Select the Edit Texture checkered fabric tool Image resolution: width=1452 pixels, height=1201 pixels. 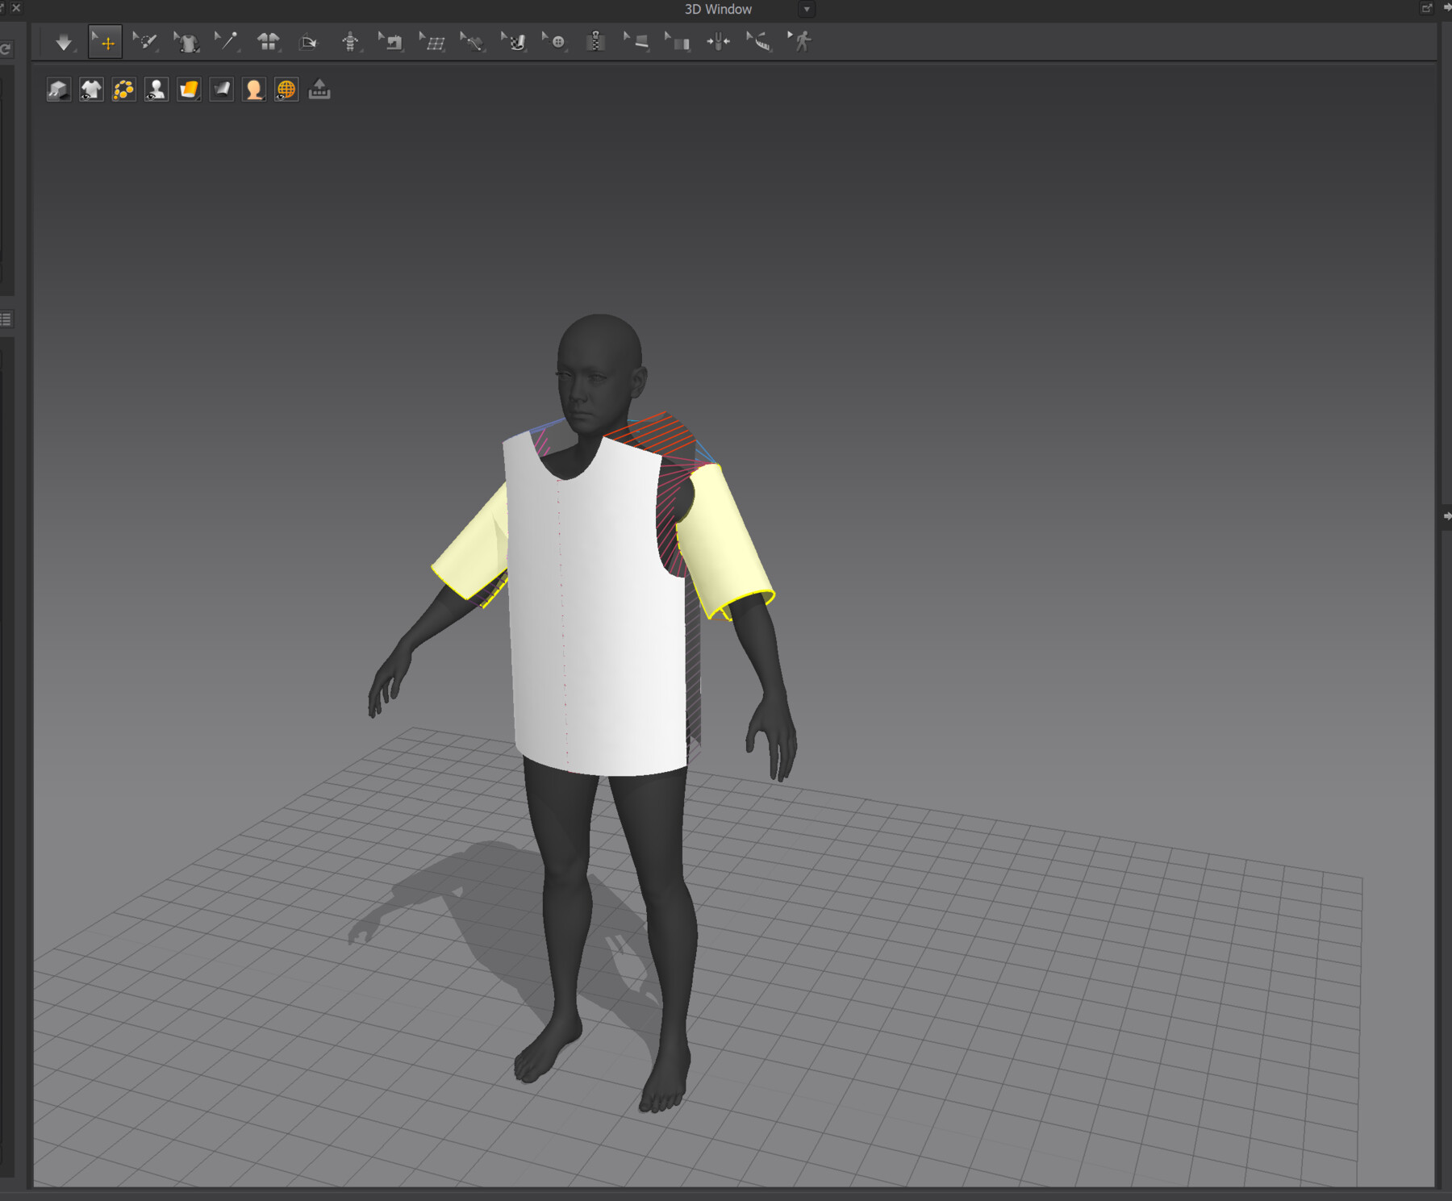click(514, 42)
